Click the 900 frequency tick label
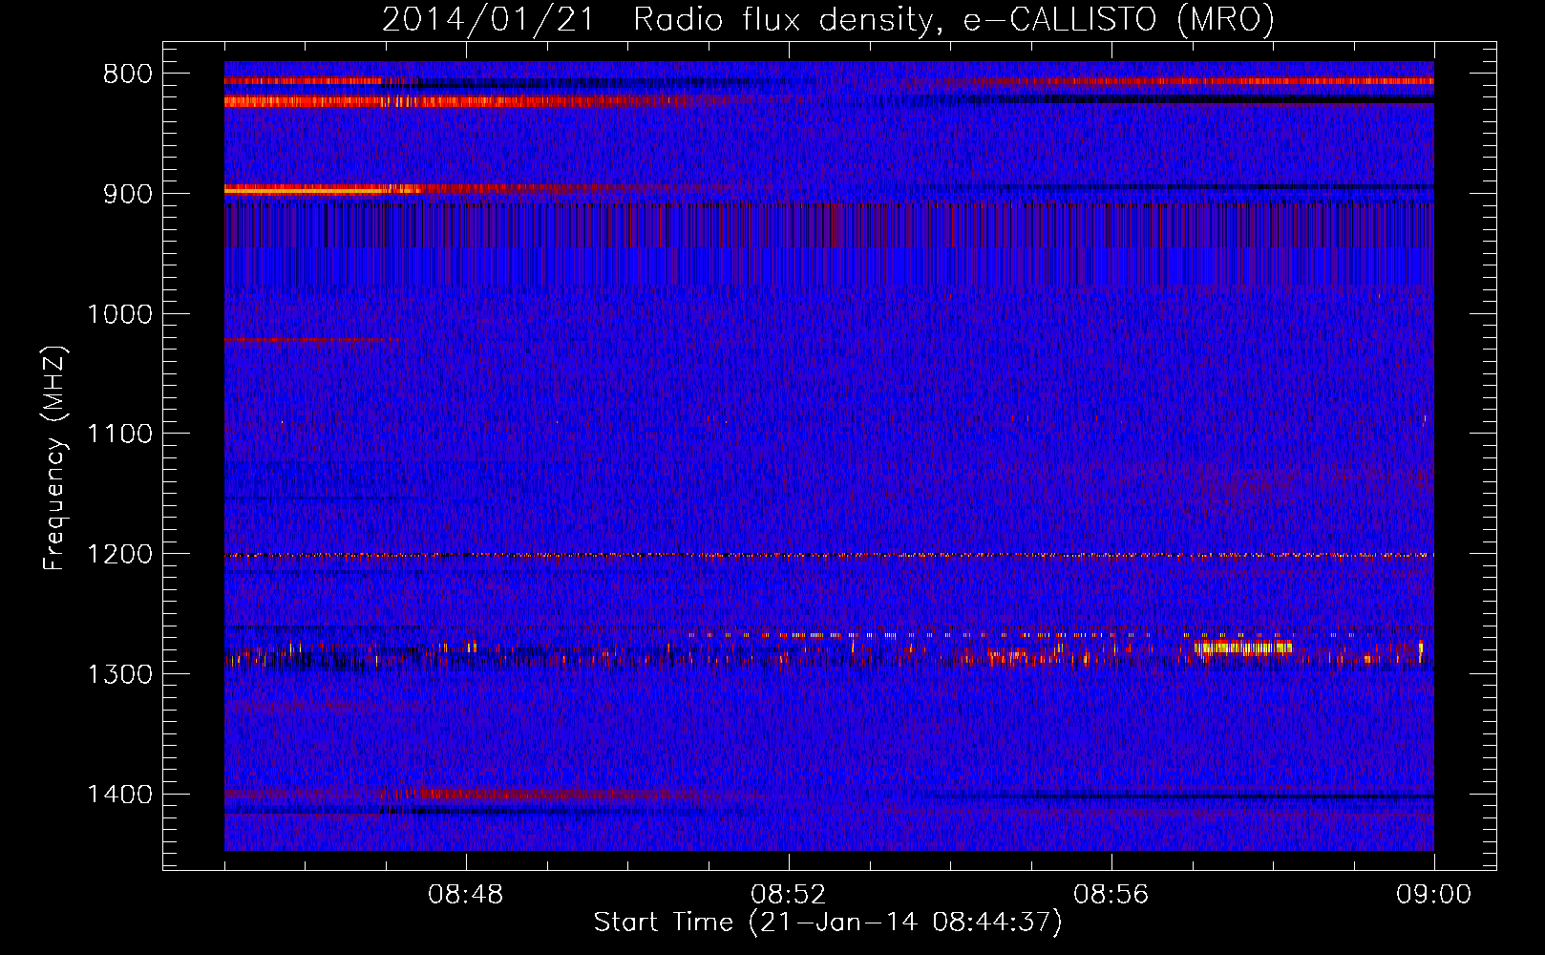The image size is (1545, 955). (x=126, y=194)
